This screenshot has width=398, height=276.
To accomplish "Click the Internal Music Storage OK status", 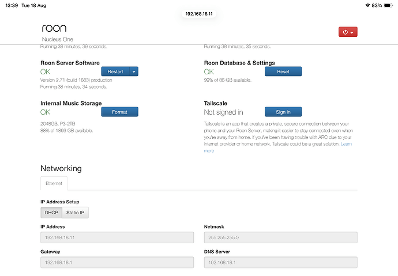I will click(45, 112).
